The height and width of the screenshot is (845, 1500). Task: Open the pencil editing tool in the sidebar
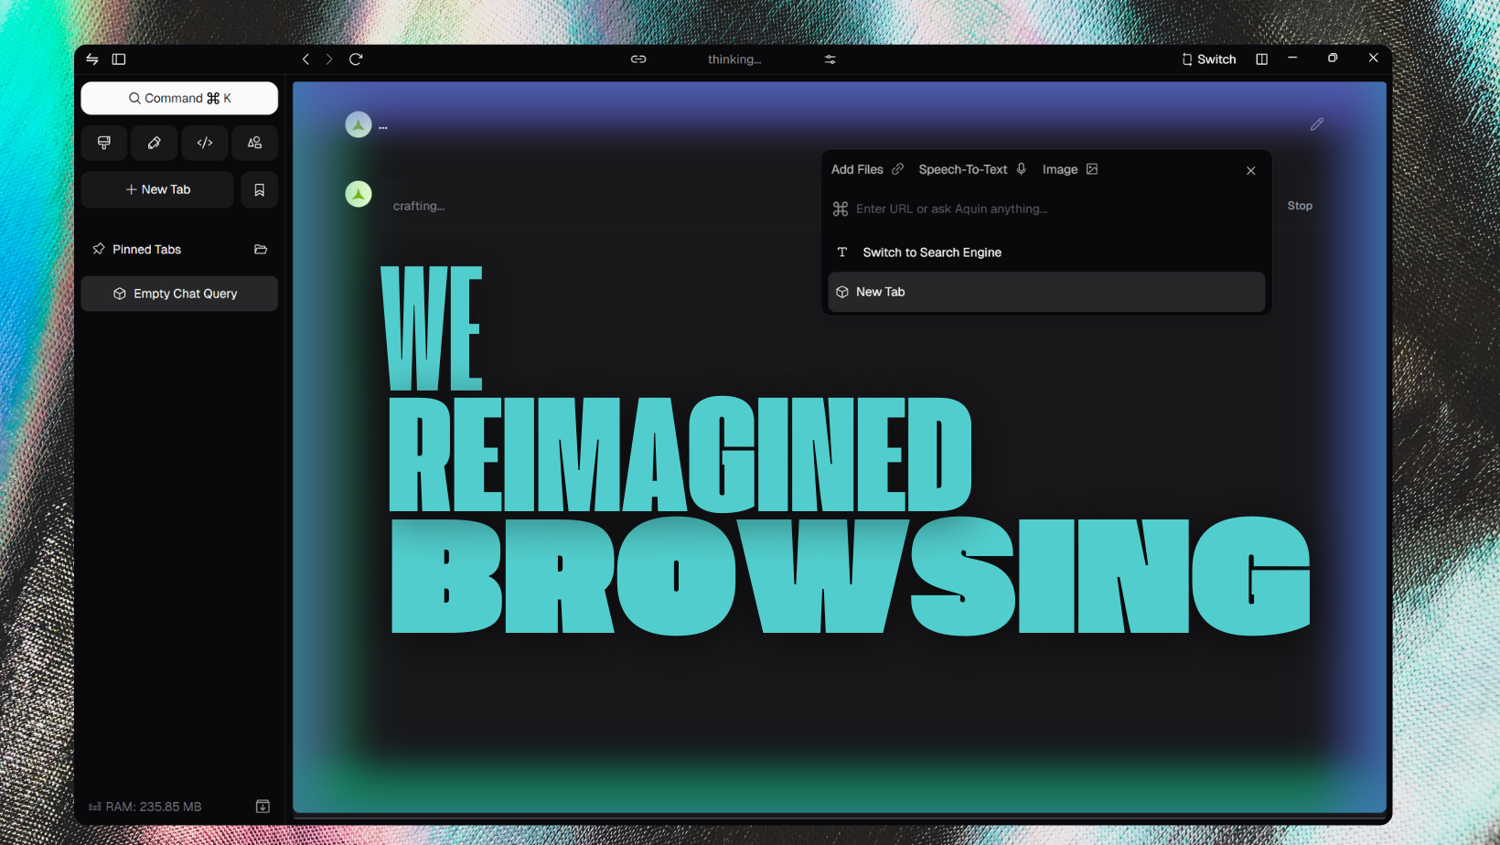tap(155, 143)
